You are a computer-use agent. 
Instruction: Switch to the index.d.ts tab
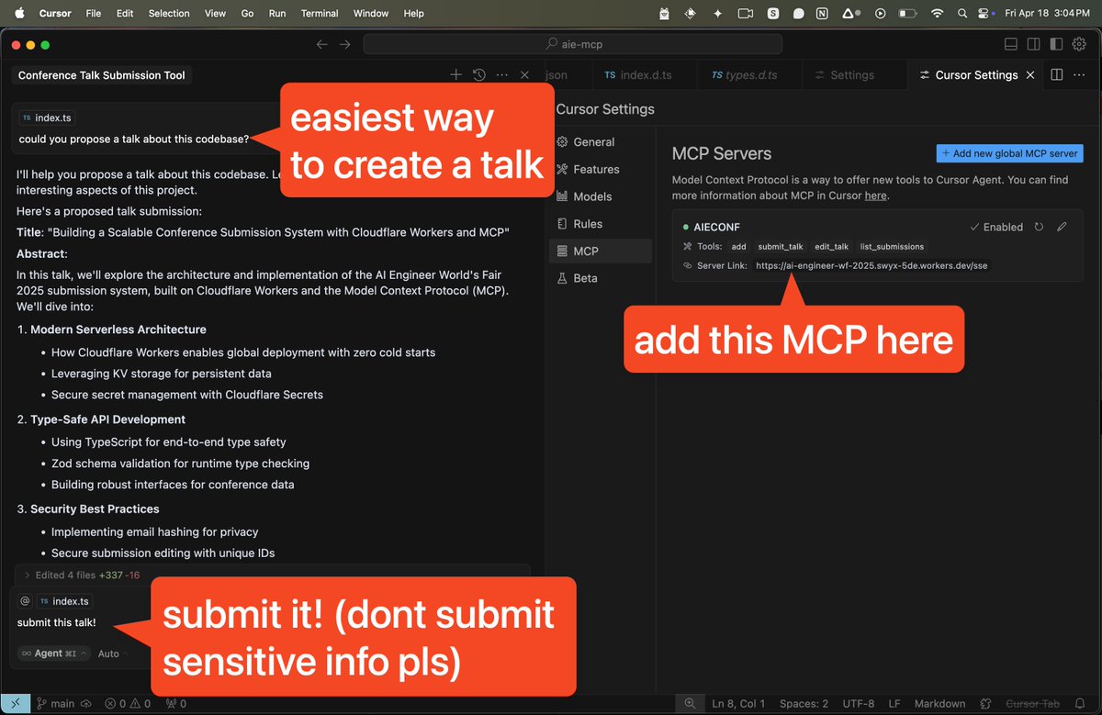tap(638, 75)
